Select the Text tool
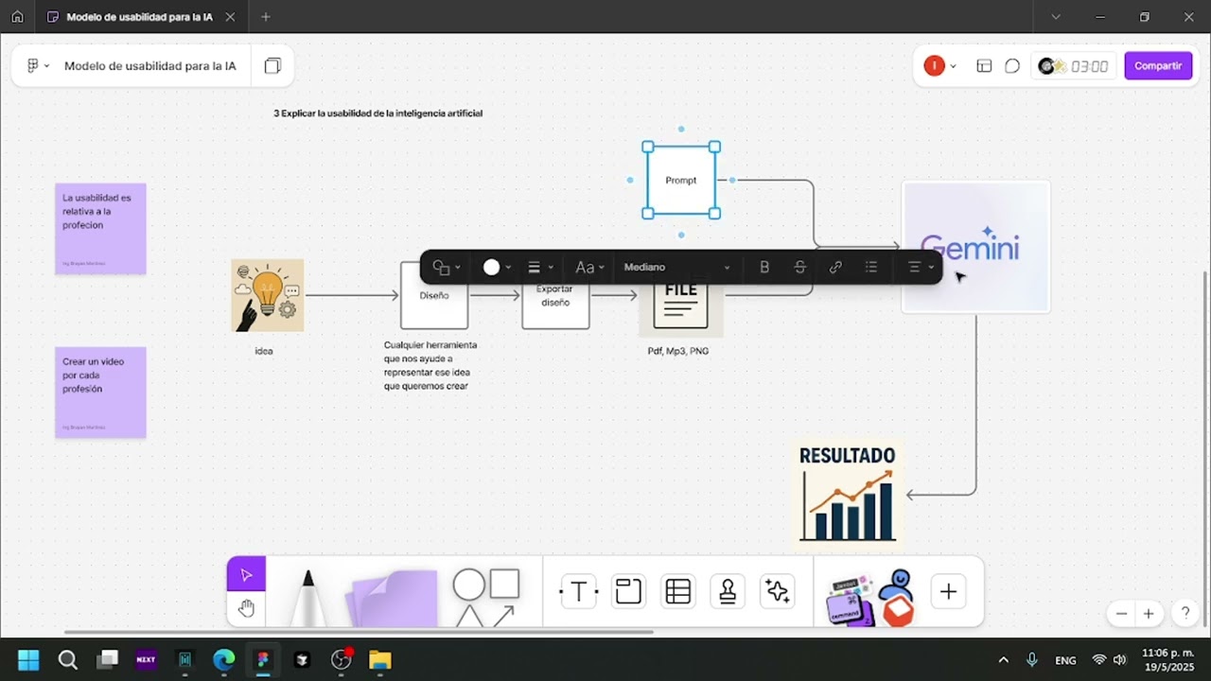The height and width of the screenshot is (681, 1211). (579, 592)
